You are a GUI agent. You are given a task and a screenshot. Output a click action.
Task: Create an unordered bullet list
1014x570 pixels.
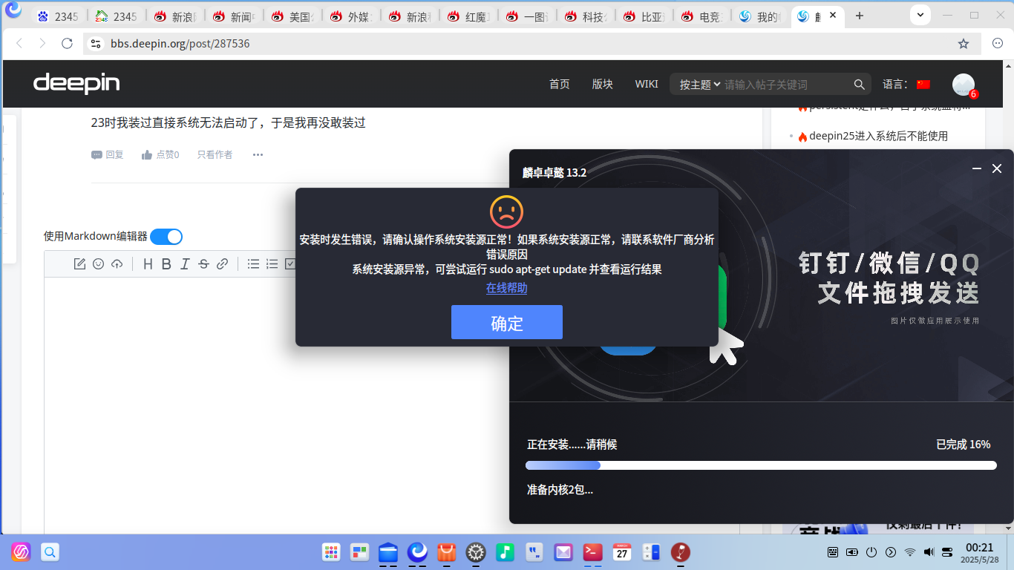pyautogui.click(x=253, y=263)
